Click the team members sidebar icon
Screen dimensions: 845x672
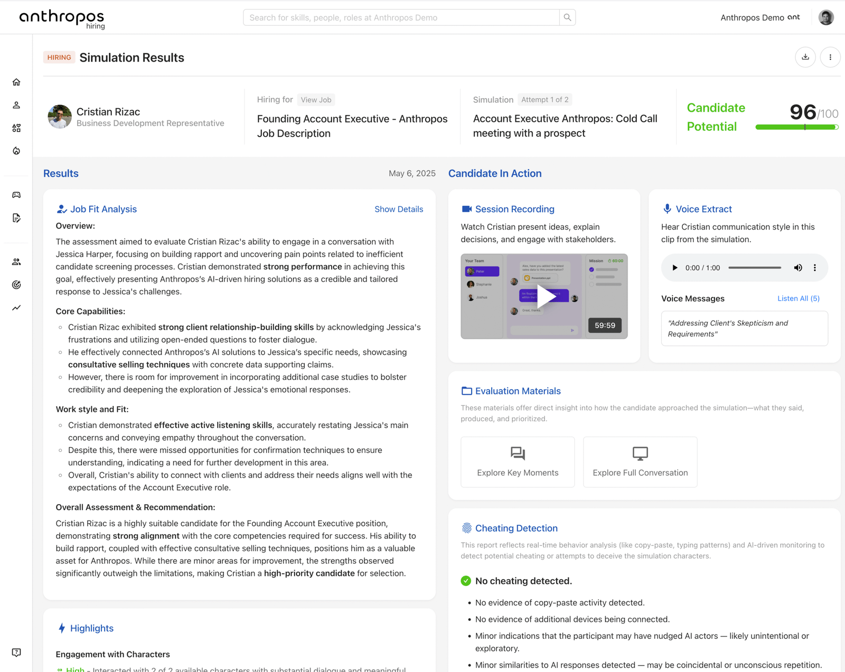pyautogui.click(x=16, y=262)
